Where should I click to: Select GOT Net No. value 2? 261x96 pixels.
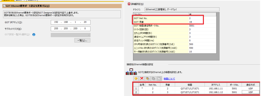pyautogui.click(x=202, y=18)
